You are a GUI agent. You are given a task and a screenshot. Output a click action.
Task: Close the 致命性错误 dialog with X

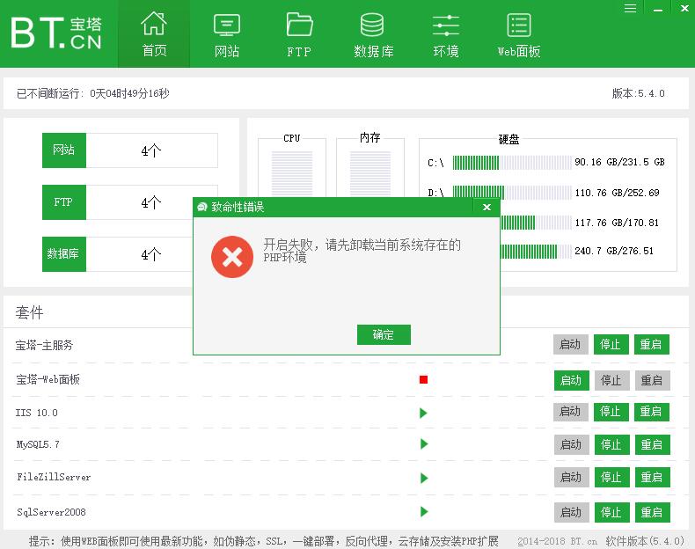click(x=486, y=207)
